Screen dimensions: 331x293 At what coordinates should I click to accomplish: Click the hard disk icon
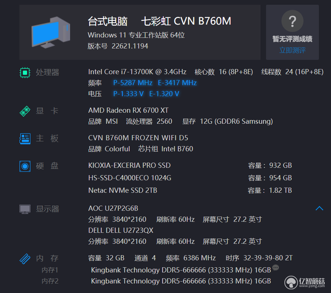coord(25,166)
